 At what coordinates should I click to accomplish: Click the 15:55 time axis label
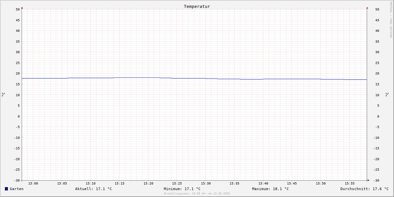(x=350, y=183)
